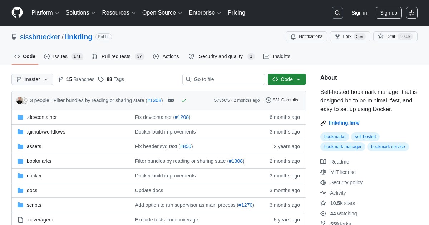Image resolution: width=429 pixels, height=225 pixels.
Task: Click the Actions play icon in the tab bar
Action: tap(156, 56)
